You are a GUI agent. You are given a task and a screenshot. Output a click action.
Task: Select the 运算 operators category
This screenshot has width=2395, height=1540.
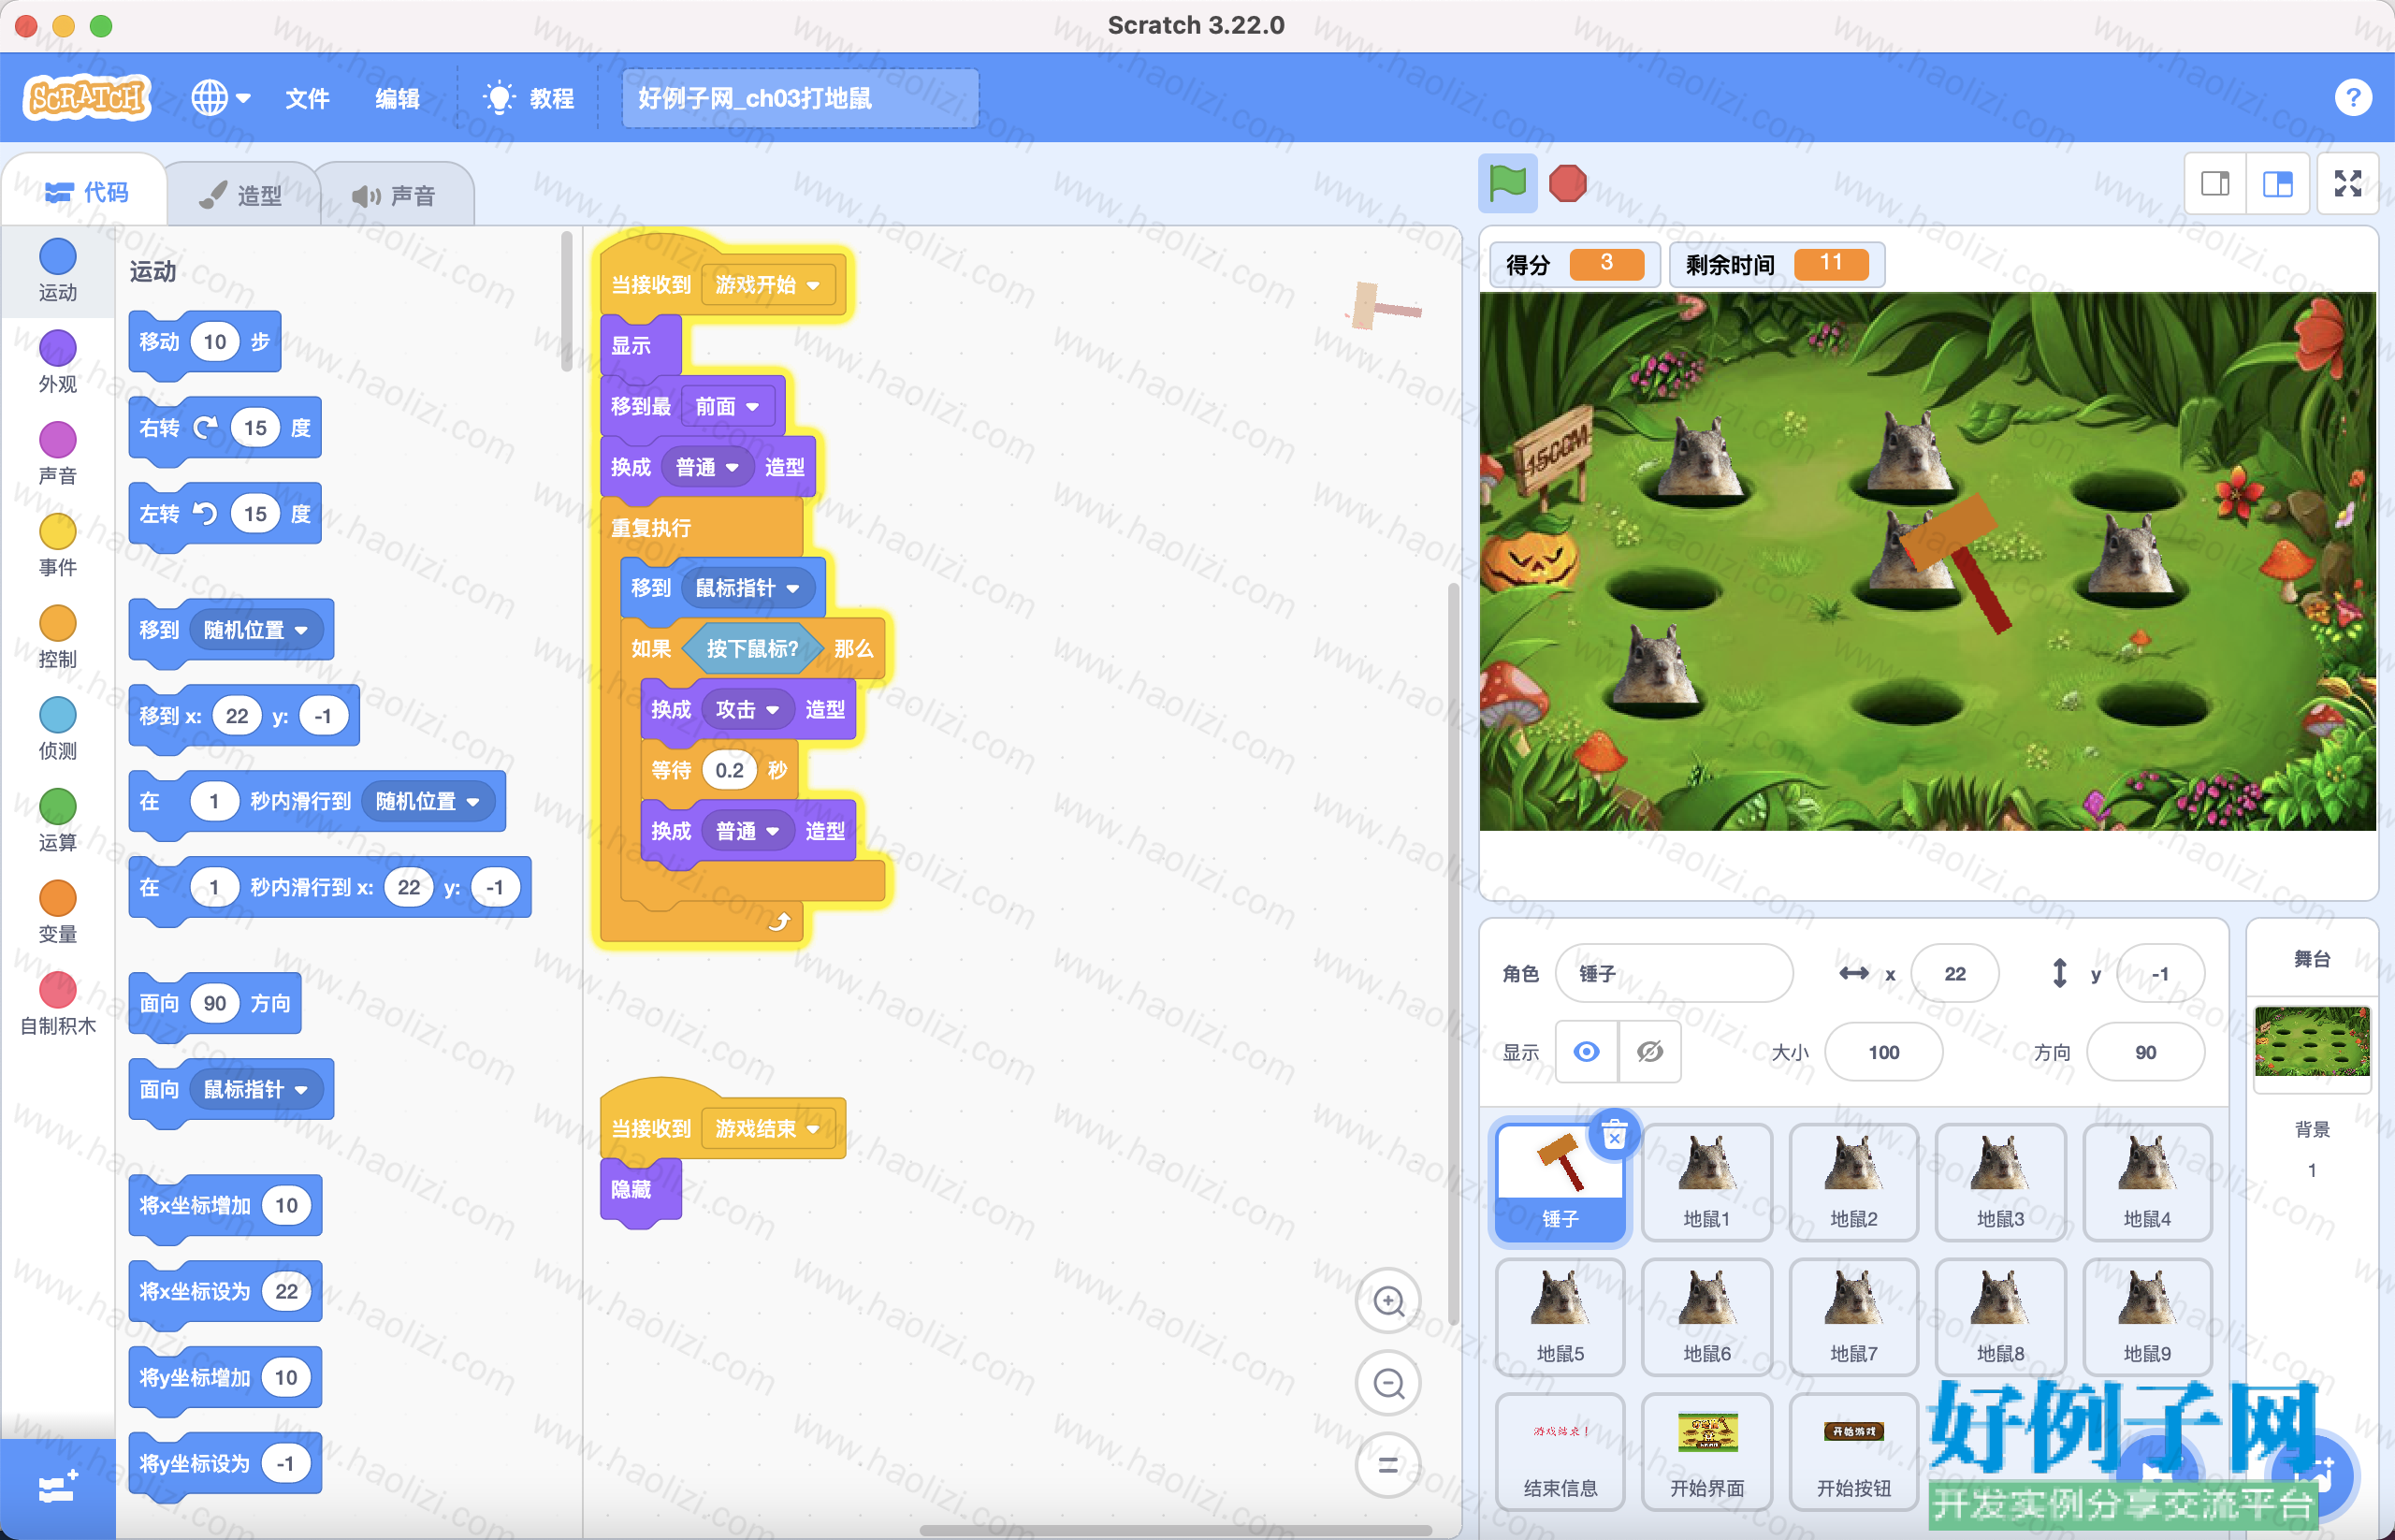coord(57,821)
